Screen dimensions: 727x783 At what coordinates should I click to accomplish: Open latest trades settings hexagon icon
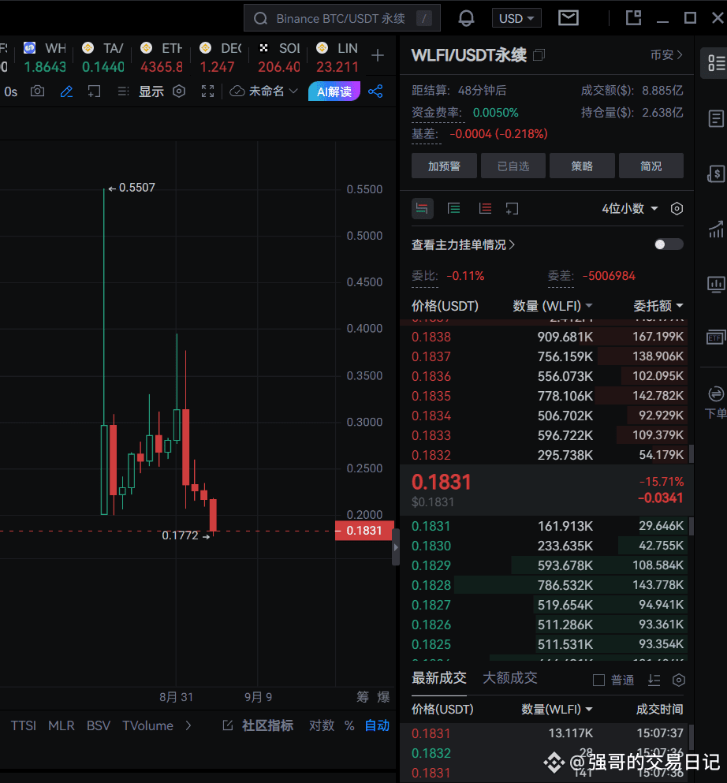click(x=679, y=680)
